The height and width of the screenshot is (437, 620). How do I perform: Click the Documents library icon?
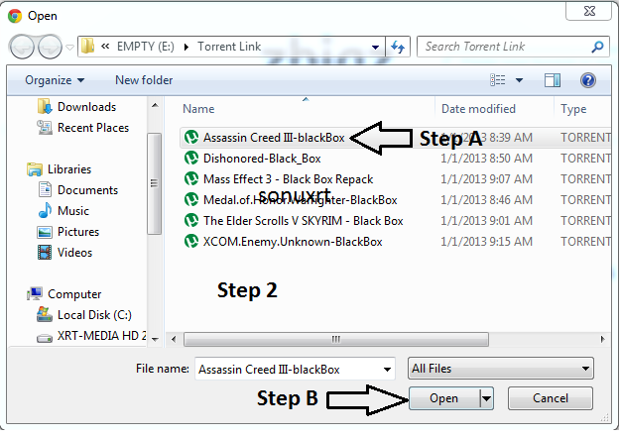pos(45,190)
